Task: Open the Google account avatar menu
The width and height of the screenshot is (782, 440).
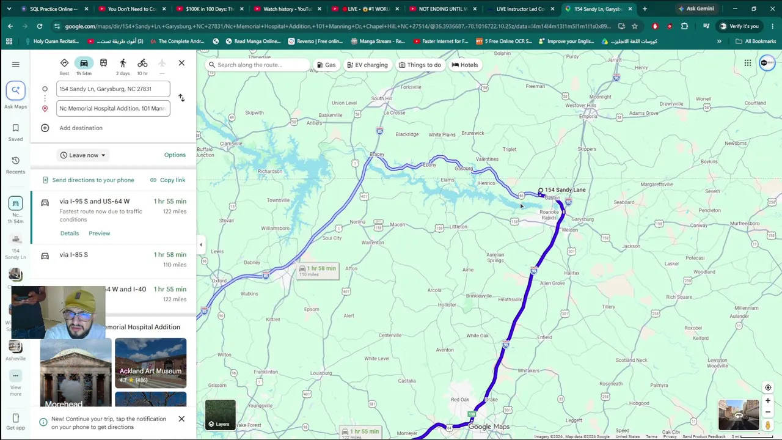Action: tap(767, 63)
